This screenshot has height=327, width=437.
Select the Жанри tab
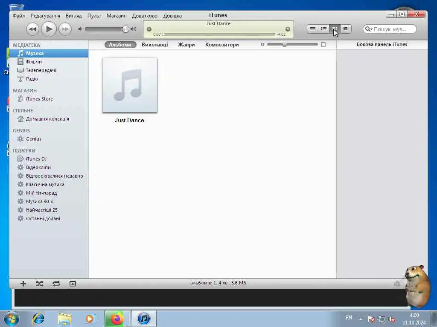[x=186, y=44]
